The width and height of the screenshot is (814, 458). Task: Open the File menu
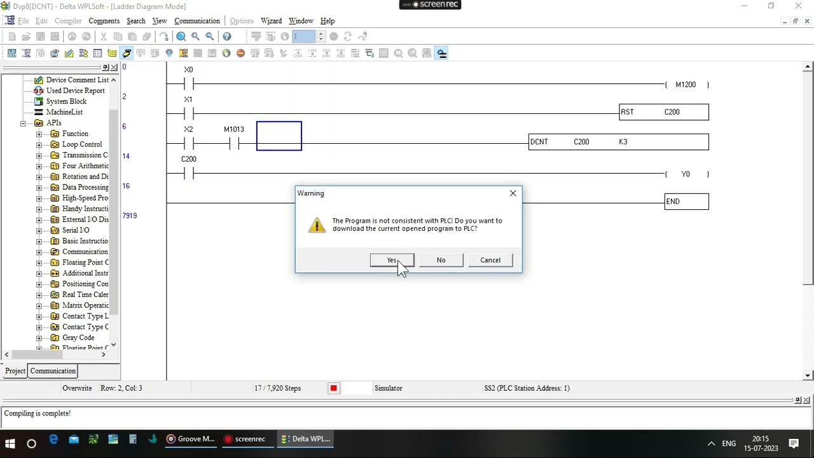(x=23, y=21)
